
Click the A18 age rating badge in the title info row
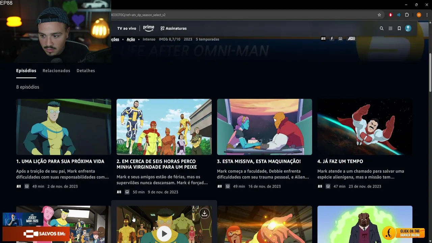click(323, 38)
